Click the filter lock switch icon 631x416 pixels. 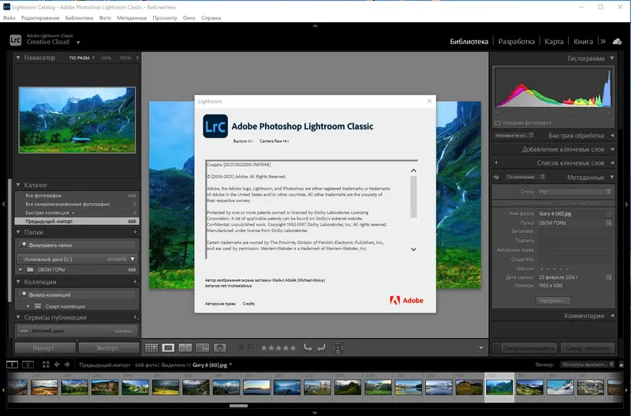622,365
